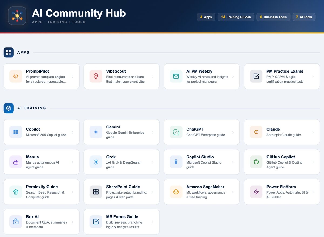Open the 6 Business Tools pill
This screenshot has height=237, width=324.
[x=274, y=17]
